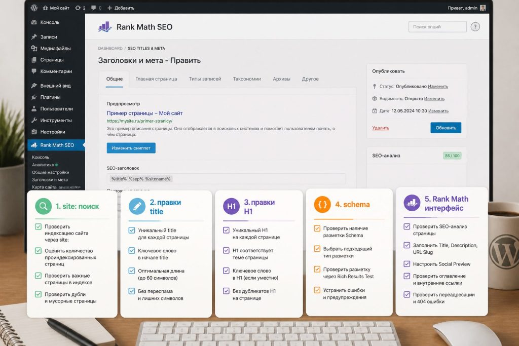Click the Настройки icon
This screenshot has width=519, height=346.
[34, 132]
